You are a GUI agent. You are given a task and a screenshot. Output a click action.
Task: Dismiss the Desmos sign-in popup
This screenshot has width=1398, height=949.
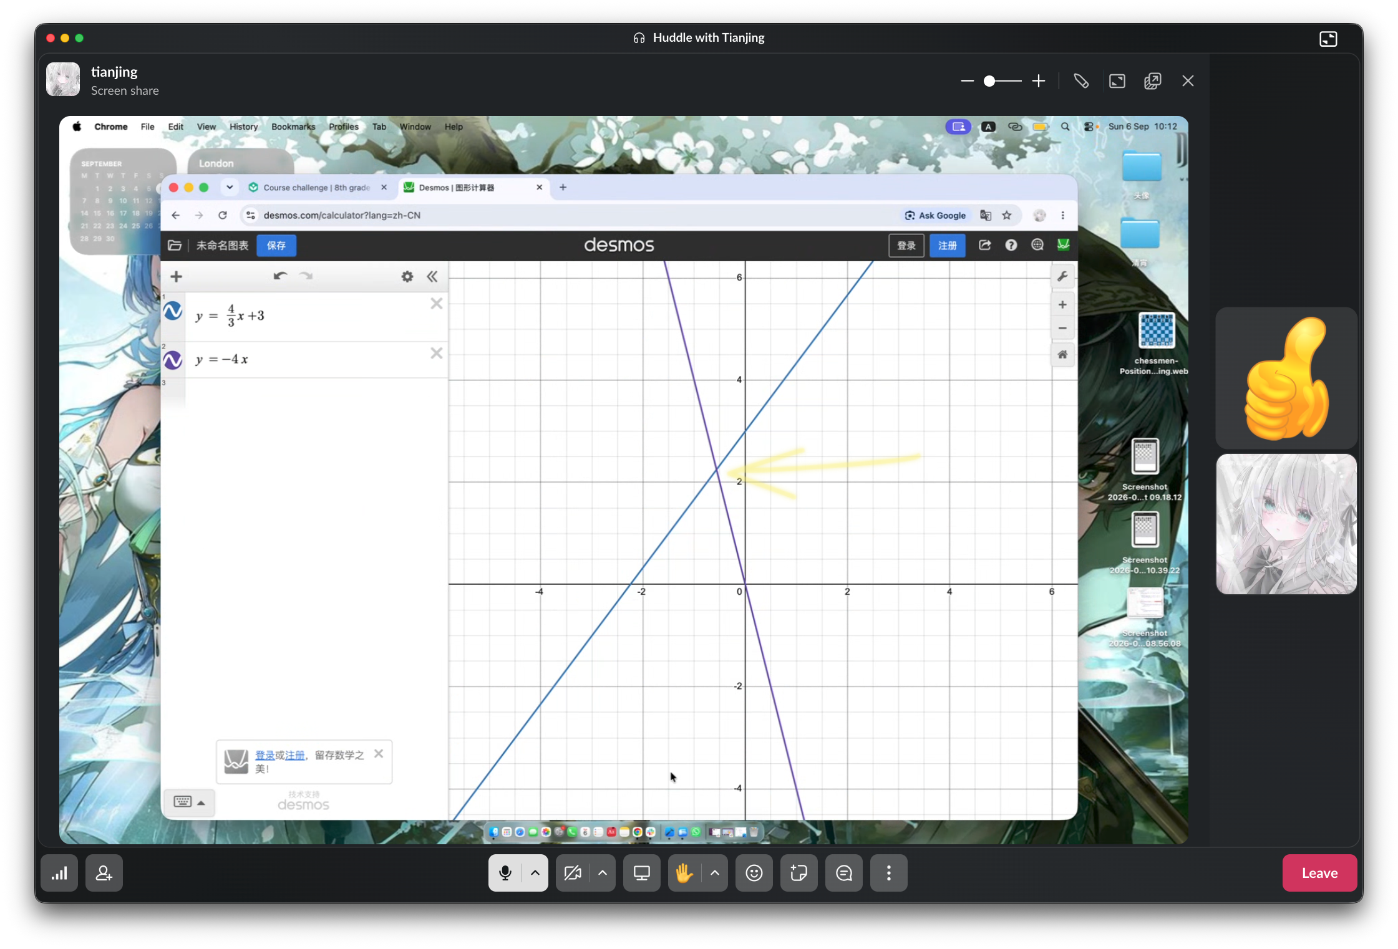pyautogui.click(x=379, y=754)
